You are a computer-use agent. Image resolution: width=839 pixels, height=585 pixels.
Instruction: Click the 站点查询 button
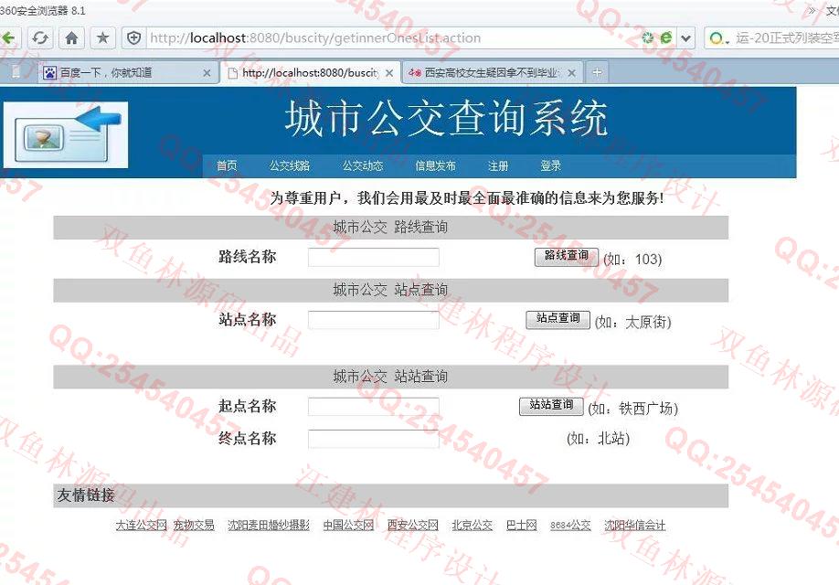pos(558,319)
